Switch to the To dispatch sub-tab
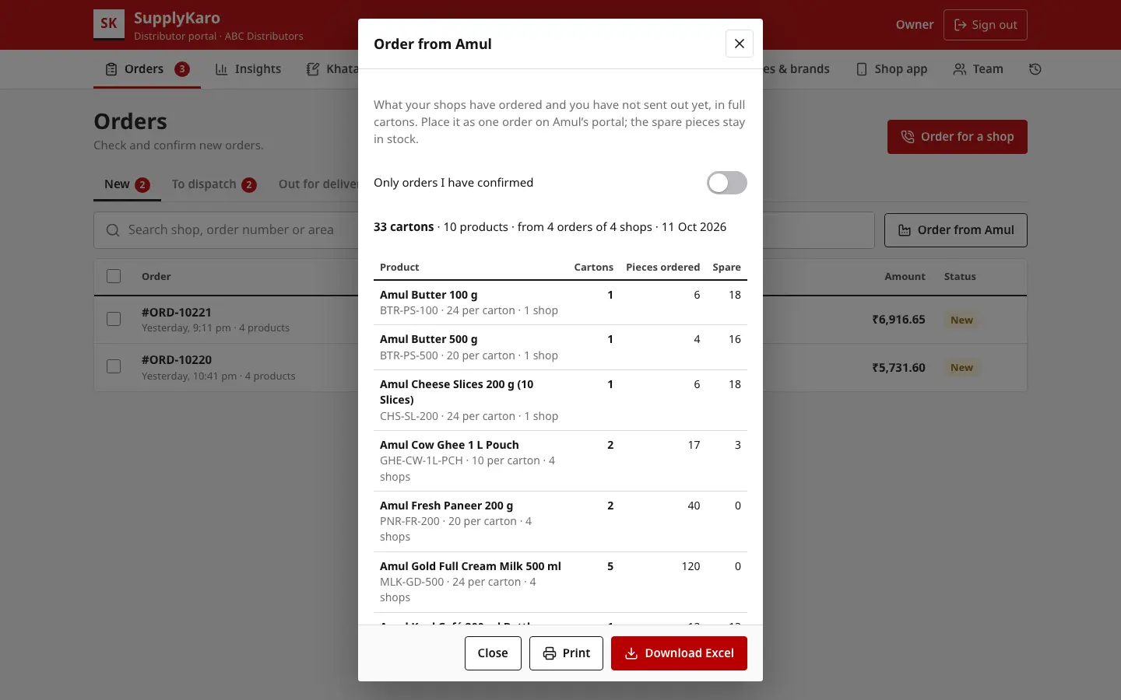 [x=214, y=184]
